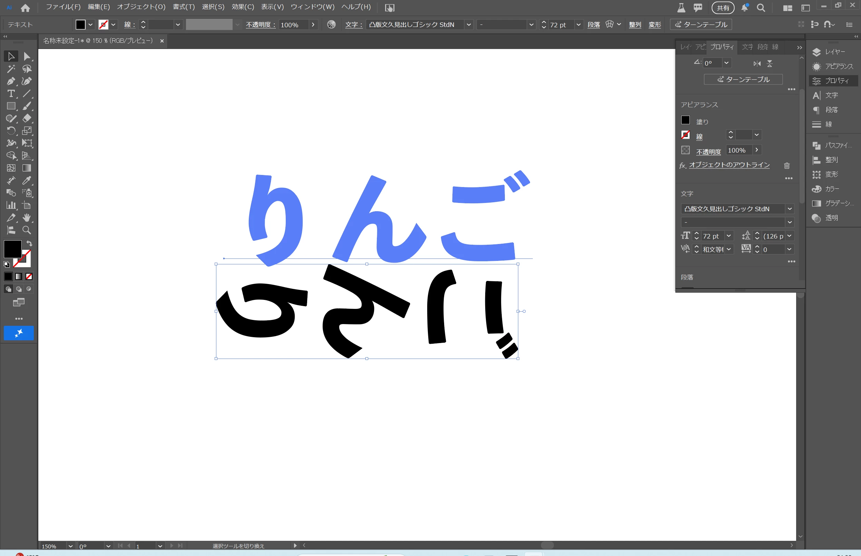This screenshot has width=861, height=556.
Task: Select the Hand tool
Action: point(27,218)
